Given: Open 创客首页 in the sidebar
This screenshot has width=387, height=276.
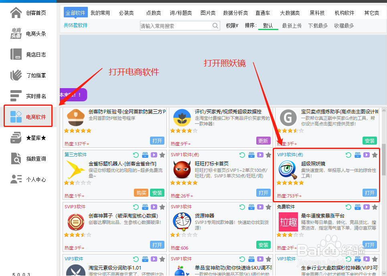Looking at the screenshot, I should point(28,13).
